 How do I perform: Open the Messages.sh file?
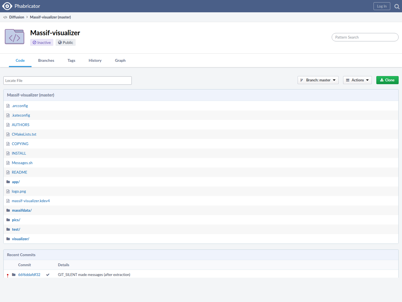[22, 163]
